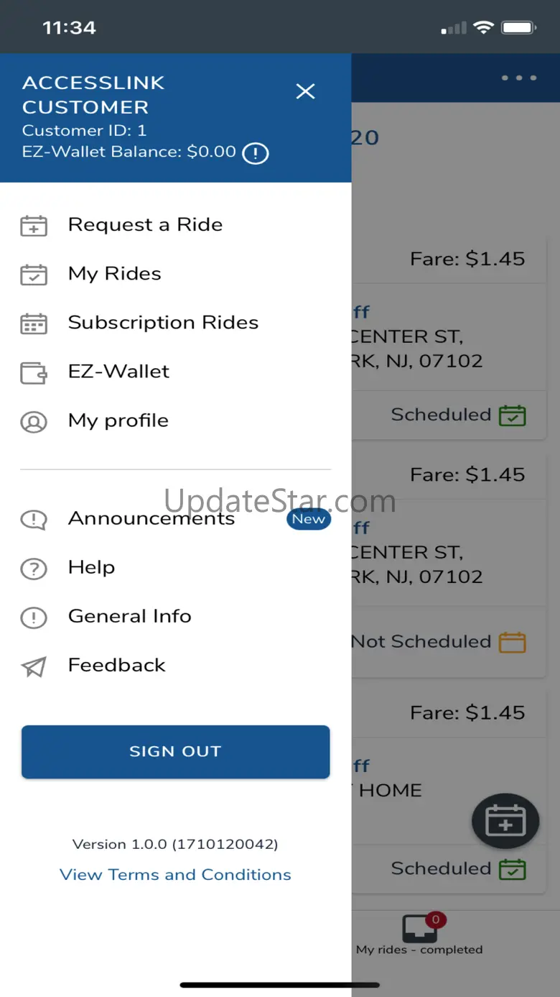The width and height of the screenshot is (560, 997).
Task: Tap the EZ-Wallet balance info icon
Action: coord(255,152)
